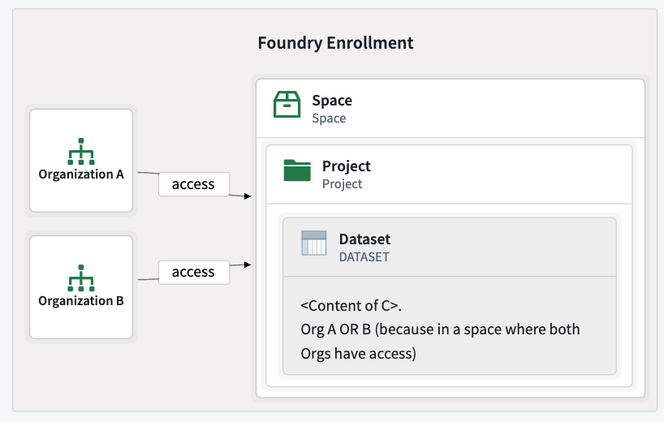Click the arrowhead of Organization A's access arrow

pos(246,196)
